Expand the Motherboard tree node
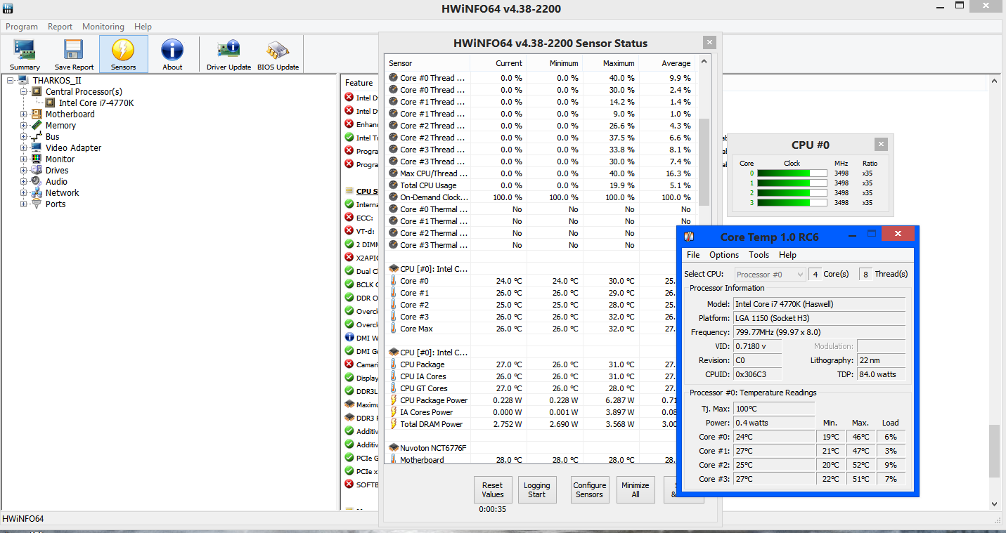Viewport: 1006px width, 533px height. [24, 114]
